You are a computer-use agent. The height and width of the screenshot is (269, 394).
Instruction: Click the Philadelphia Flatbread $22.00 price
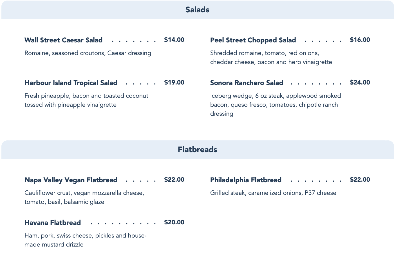pyautogui.click(x=360, y=180)
